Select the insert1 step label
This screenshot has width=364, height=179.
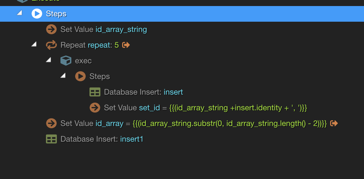[132, 139]
